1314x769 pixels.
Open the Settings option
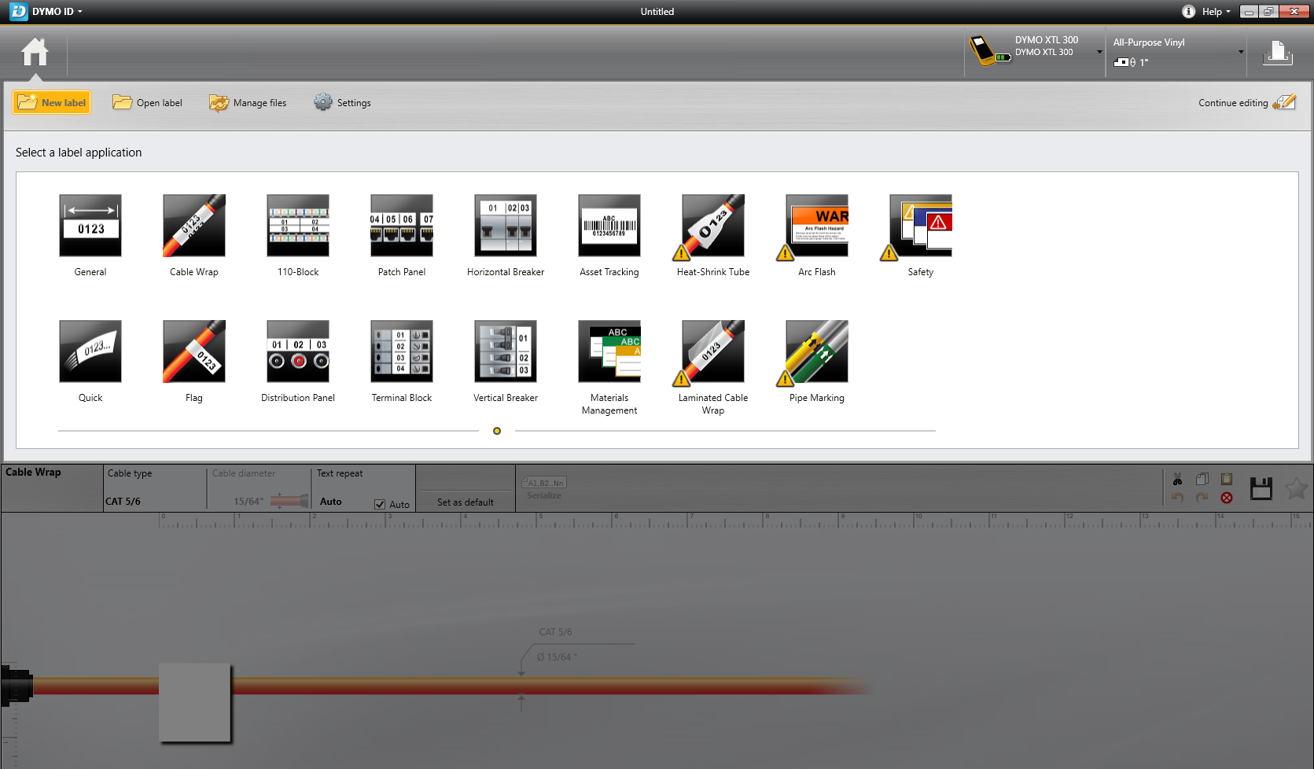point(342,102)
